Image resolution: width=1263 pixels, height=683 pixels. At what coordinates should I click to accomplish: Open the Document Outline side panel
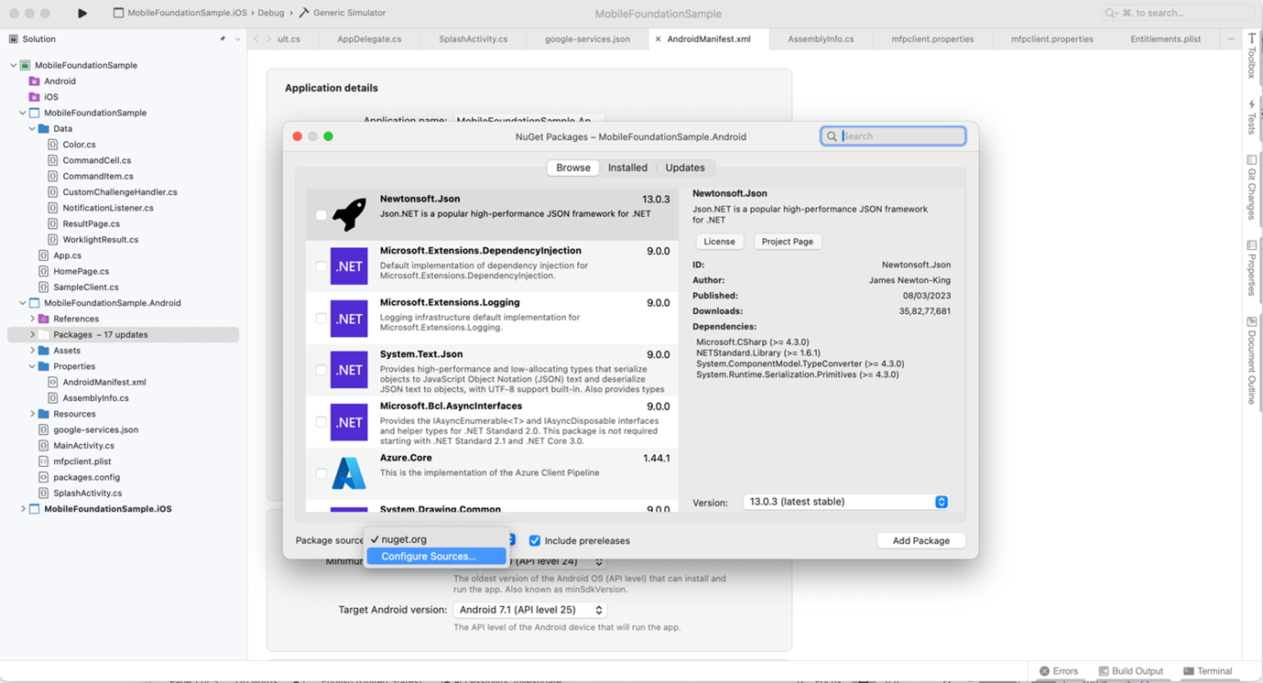[1251, 360]
